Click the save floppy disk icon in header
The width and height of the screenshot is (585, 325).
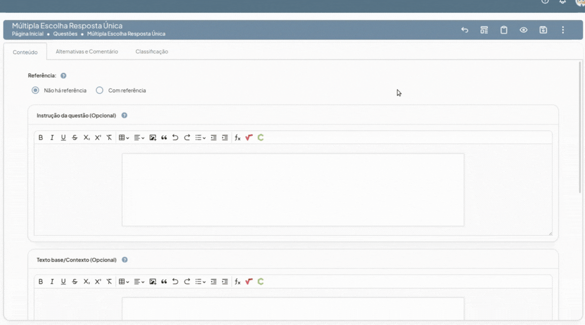point(543,30)
